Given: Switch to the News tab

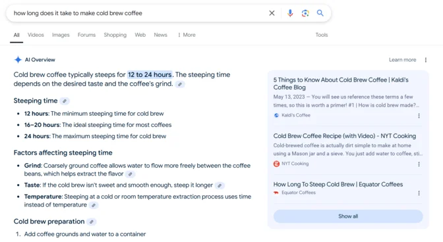Looking at the screenshot, I should point(160,35).
